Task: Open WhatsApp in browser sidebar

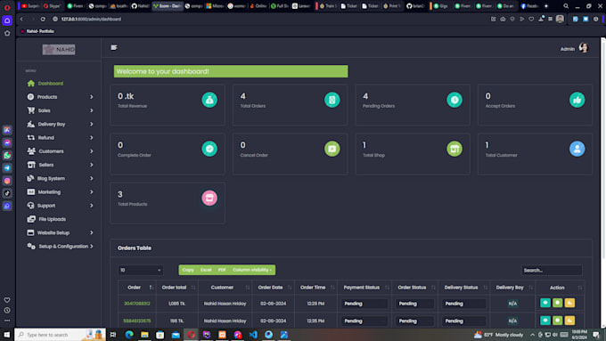Action: pos(7,155)
